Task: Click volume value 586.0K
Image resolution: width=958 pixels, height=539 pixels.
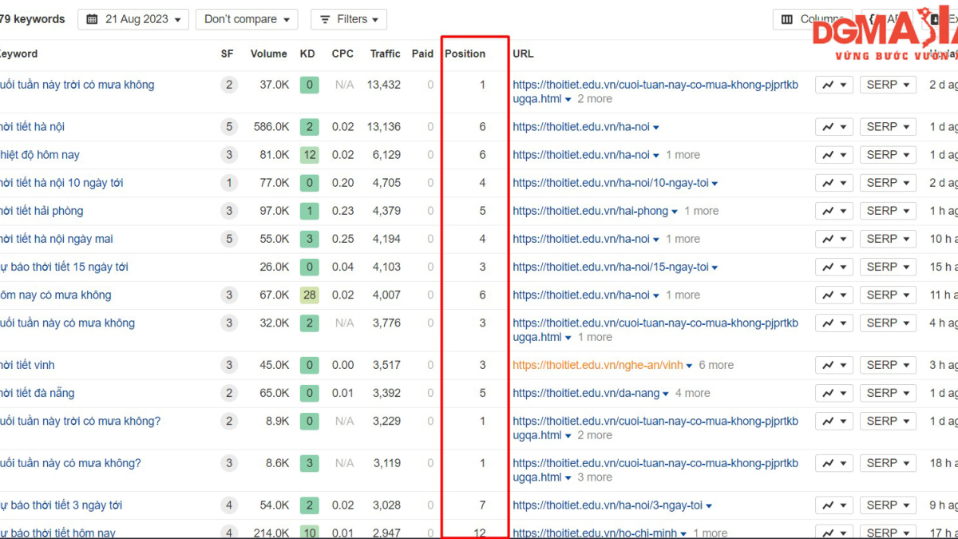Action: [271, 127]
